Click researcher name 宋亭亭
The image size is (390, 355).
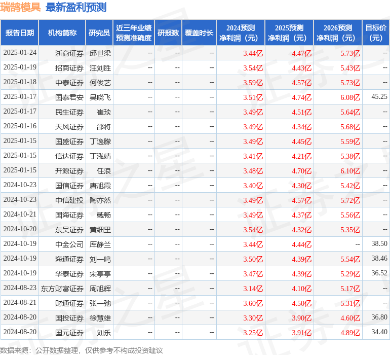[100, 274]
